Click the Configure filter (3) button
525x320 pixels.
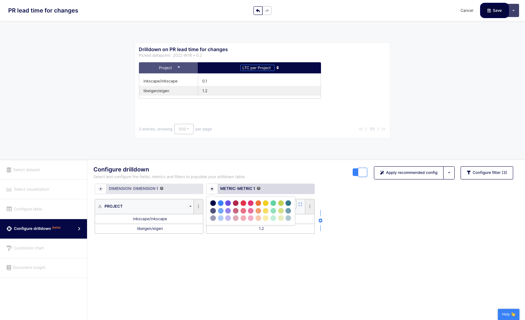coord(486,173)
